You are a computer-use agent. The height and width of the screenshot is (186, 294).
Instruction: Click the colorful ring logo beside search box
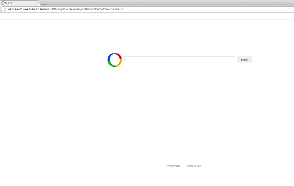(x=115, y=60)
